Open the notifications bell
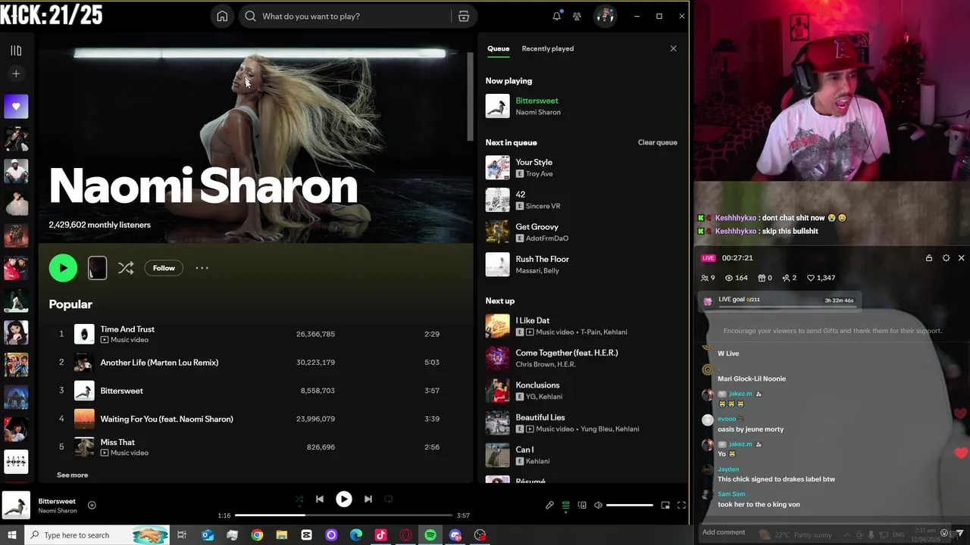 557,16
